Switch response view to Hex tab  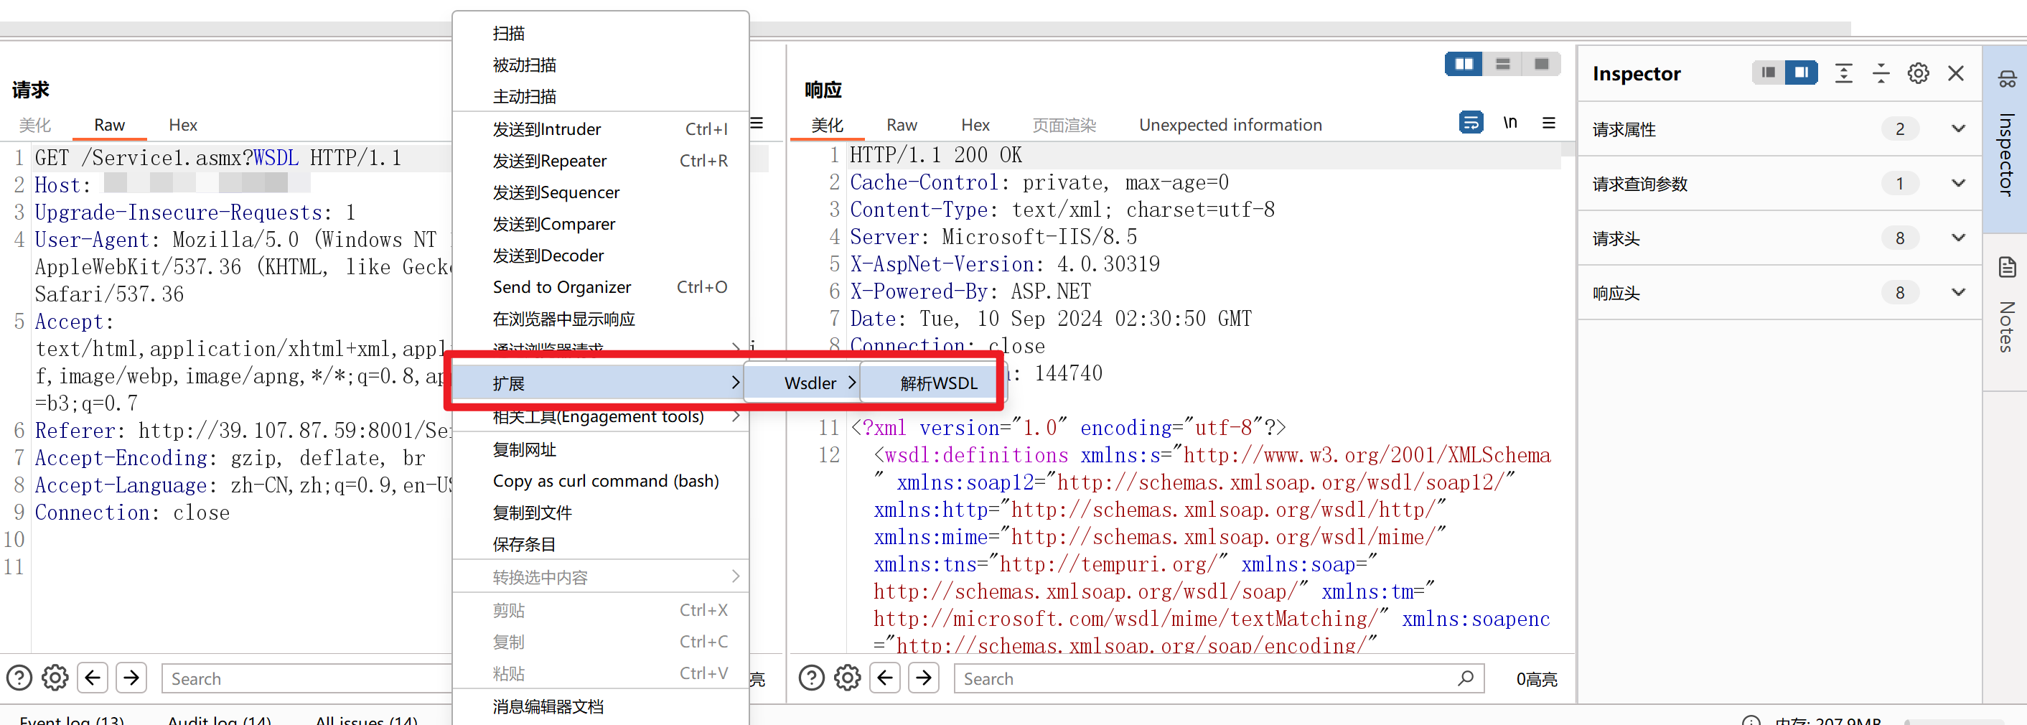[x=975, y=124]
